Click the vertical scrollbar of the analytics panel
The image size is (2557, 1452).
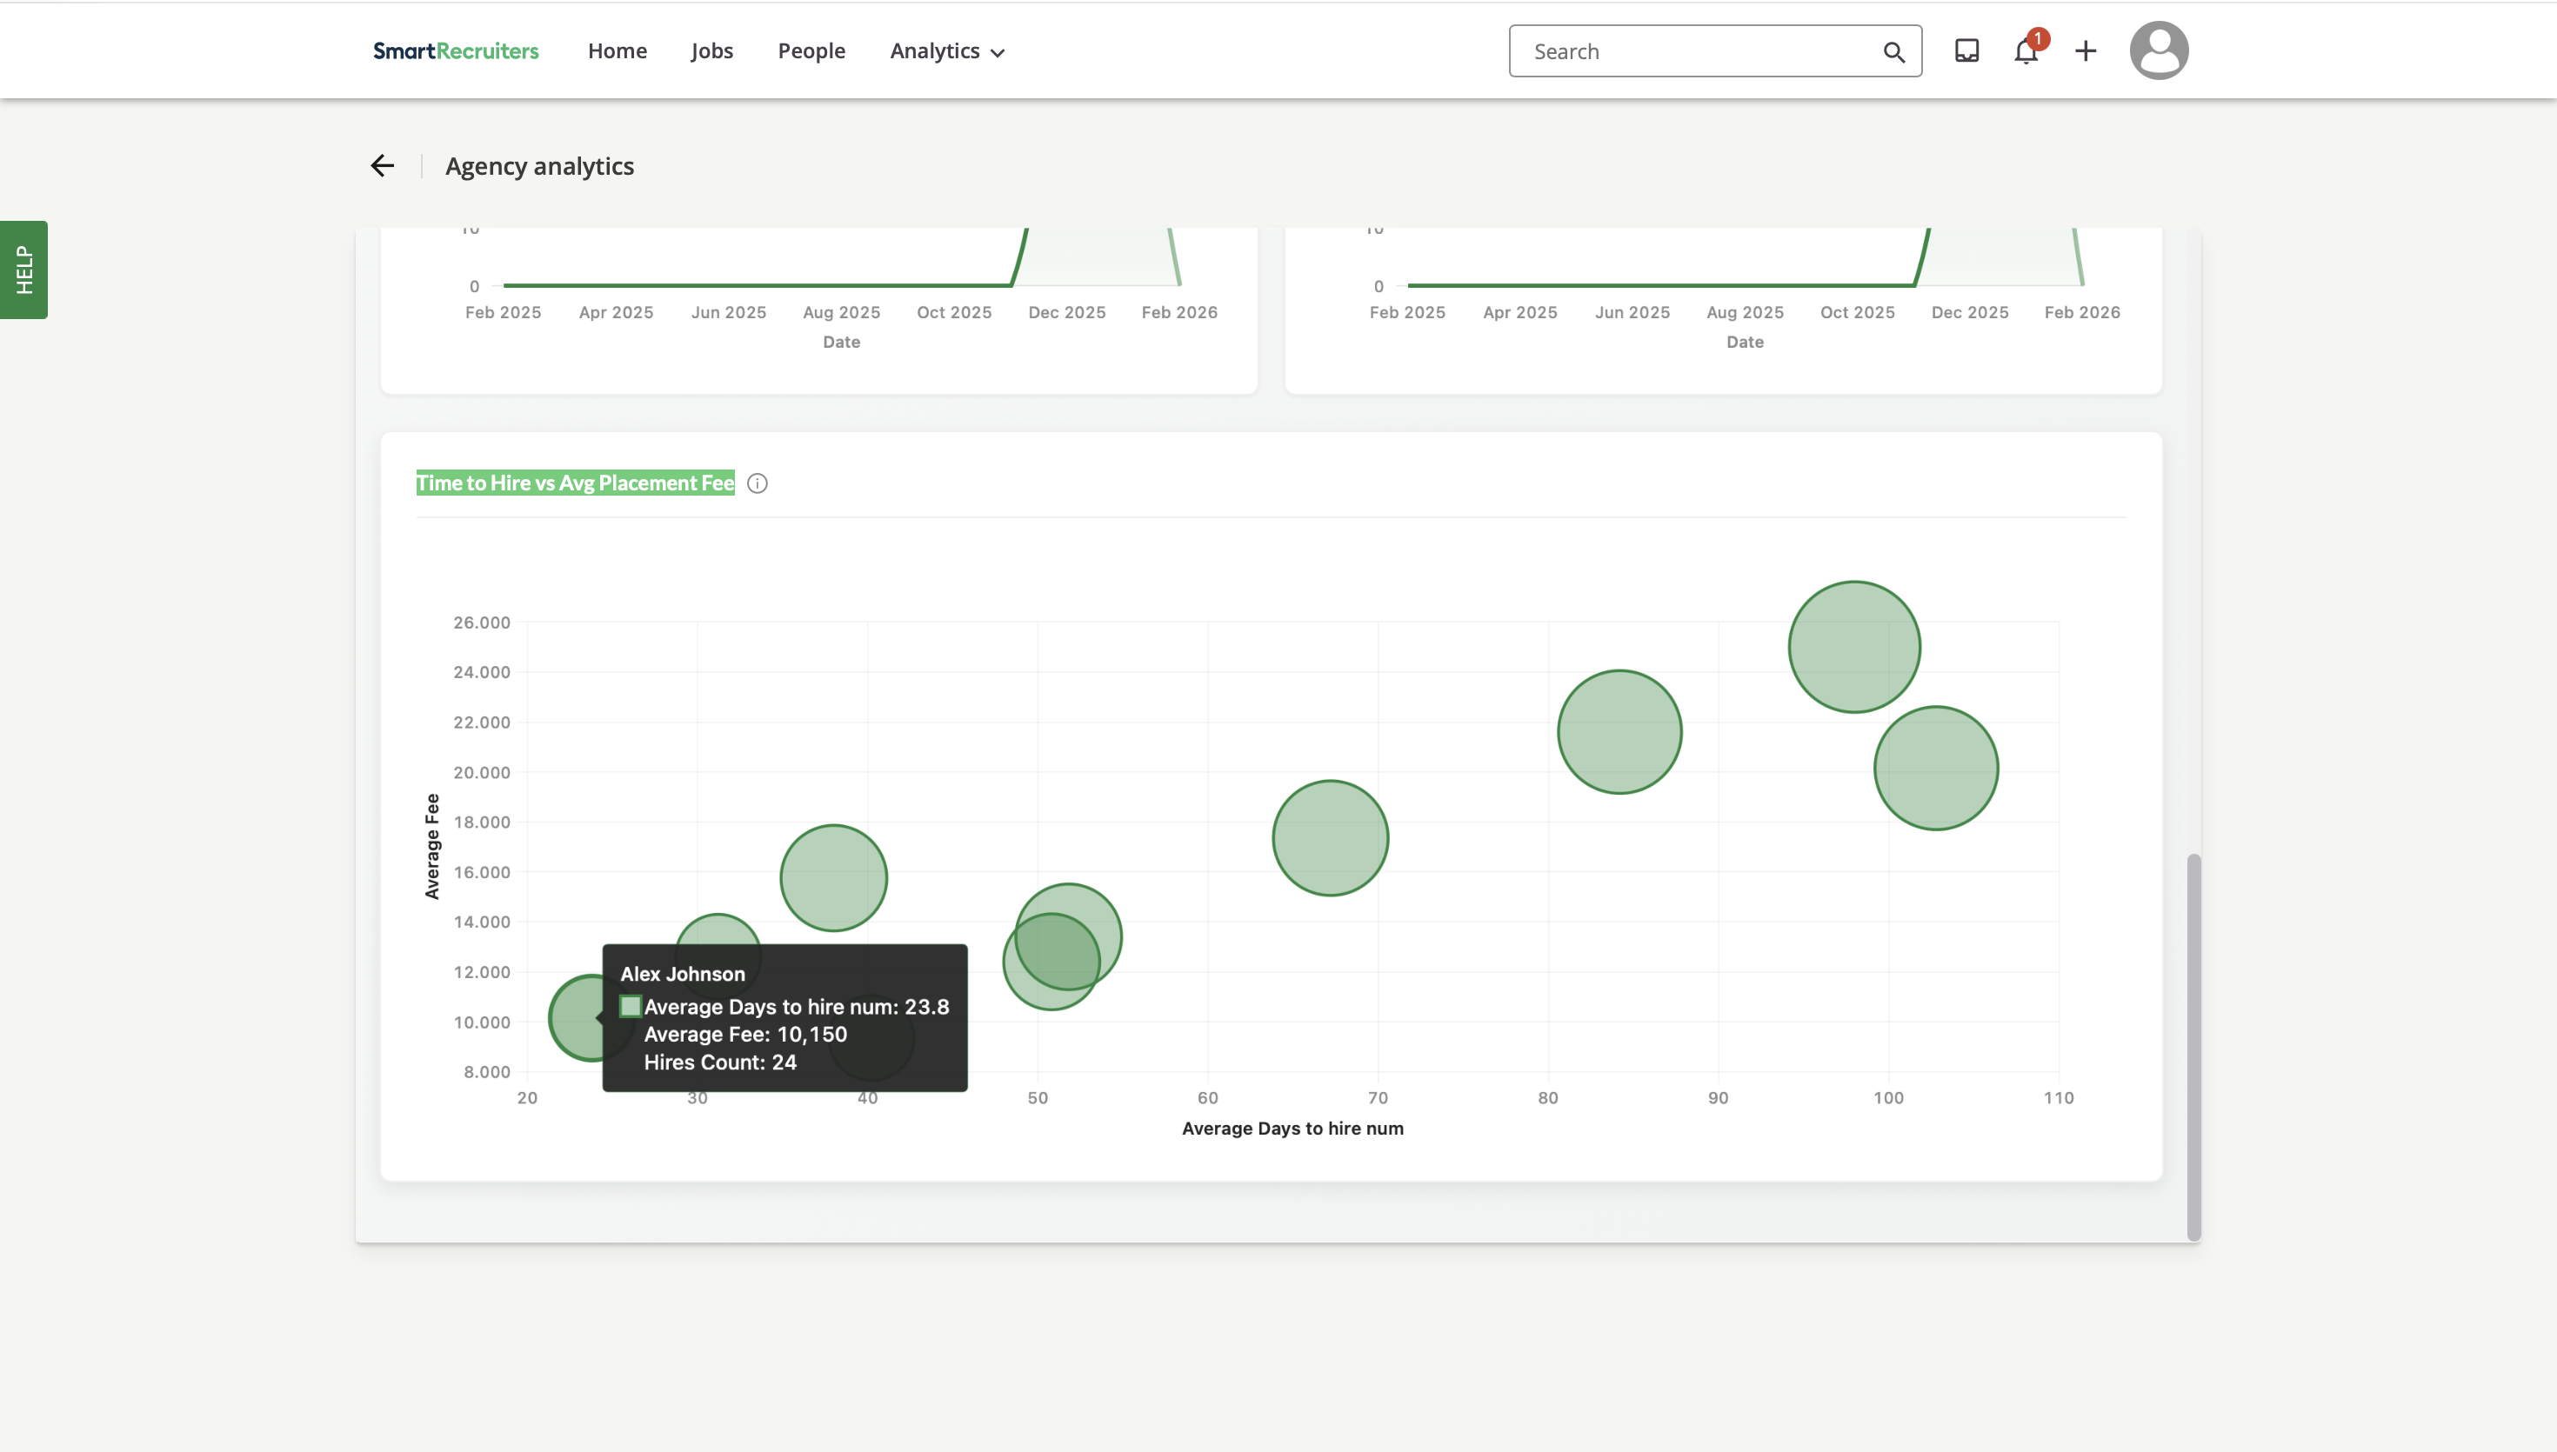2194,1047
